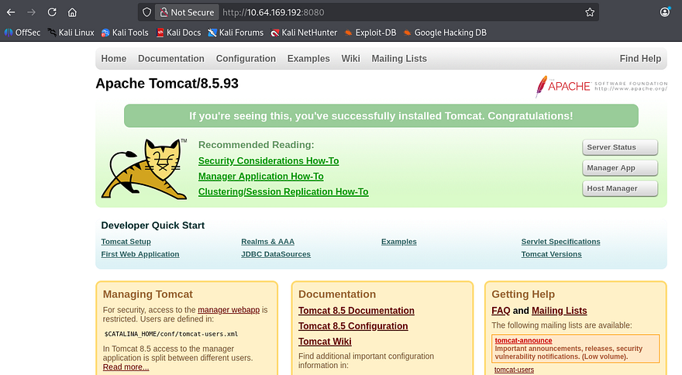Click the Not Secure lock icon

[164, 12]
